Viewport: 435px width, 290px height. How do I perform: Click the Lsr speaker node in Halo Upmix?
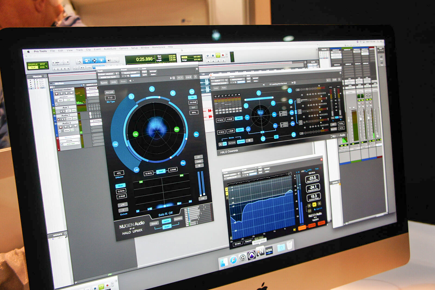tap(136, 170)
